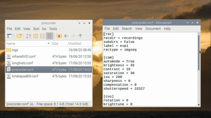Open Go menu
This screenshot has height=118, width=211.
[44, 29]
